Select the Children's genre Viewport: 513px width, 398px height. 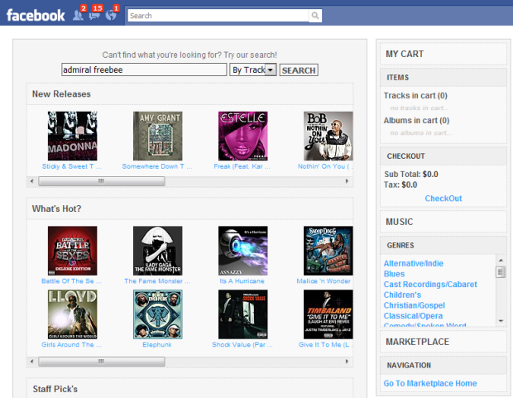click(402, 295)
